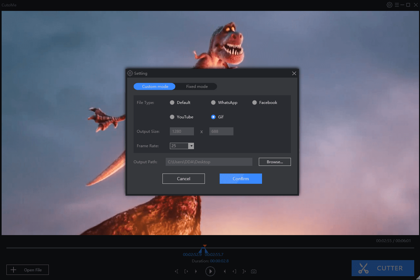Take a snapshot with camera icon
This screenshot has height=280, width=420.
(x=254, y=271)
